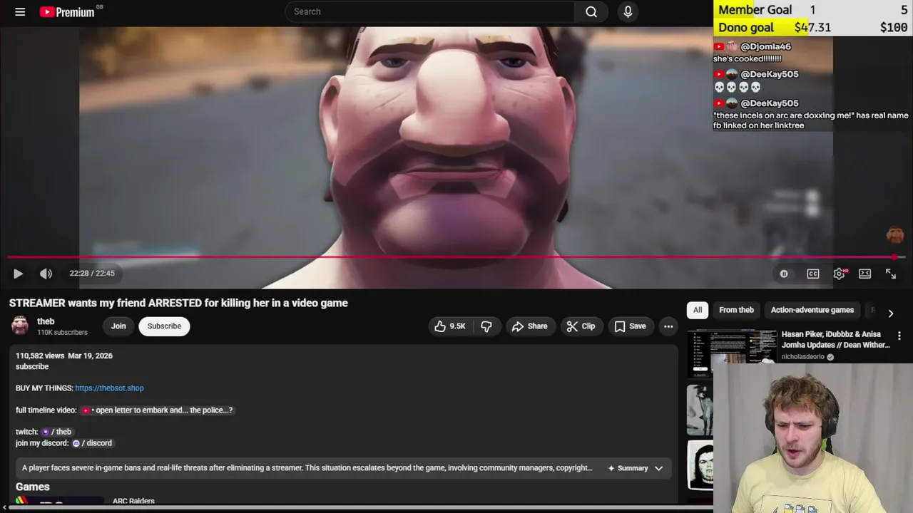The width and height of the screenshot is (913, 513).
Task: Expand the AI Summary chevron
Action: click(658, 468)
